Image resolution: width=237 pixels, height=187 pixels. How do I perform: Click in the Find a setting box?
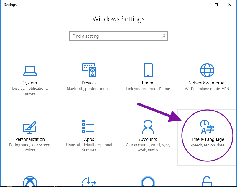[118, 36]
